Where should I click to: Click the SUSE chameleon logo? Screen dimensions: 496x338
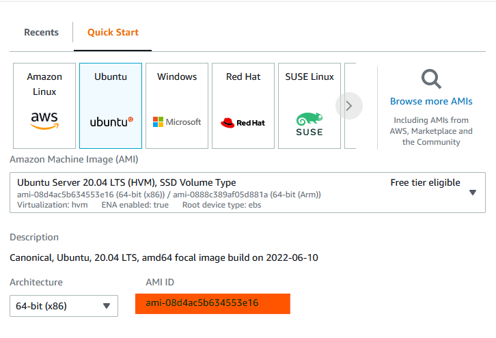pos(309,123)
